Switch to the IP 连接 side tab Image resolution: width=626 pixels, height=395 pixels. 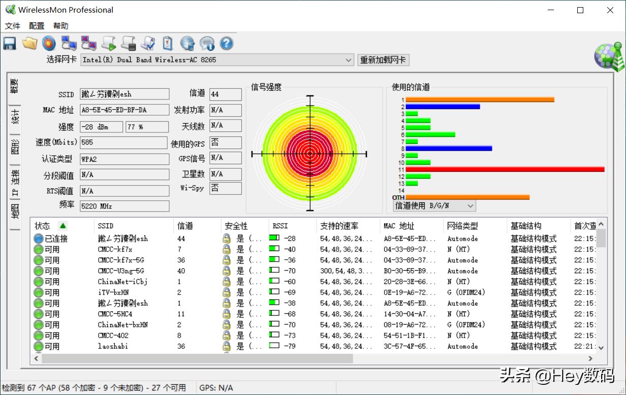coord(15,184)
